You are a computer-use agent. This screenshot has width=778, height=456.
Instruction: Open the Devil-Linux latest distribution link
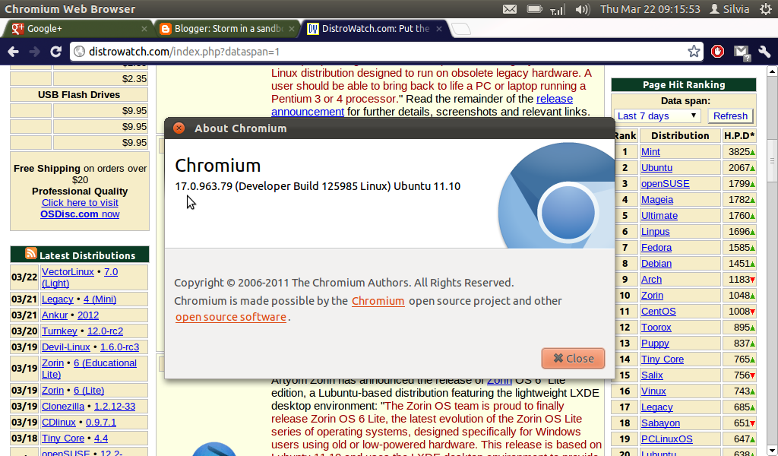[66, 347]
